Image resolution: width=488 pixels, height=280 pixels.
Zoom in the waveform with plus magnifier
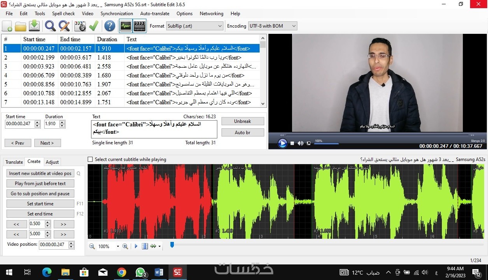[125, 246]
